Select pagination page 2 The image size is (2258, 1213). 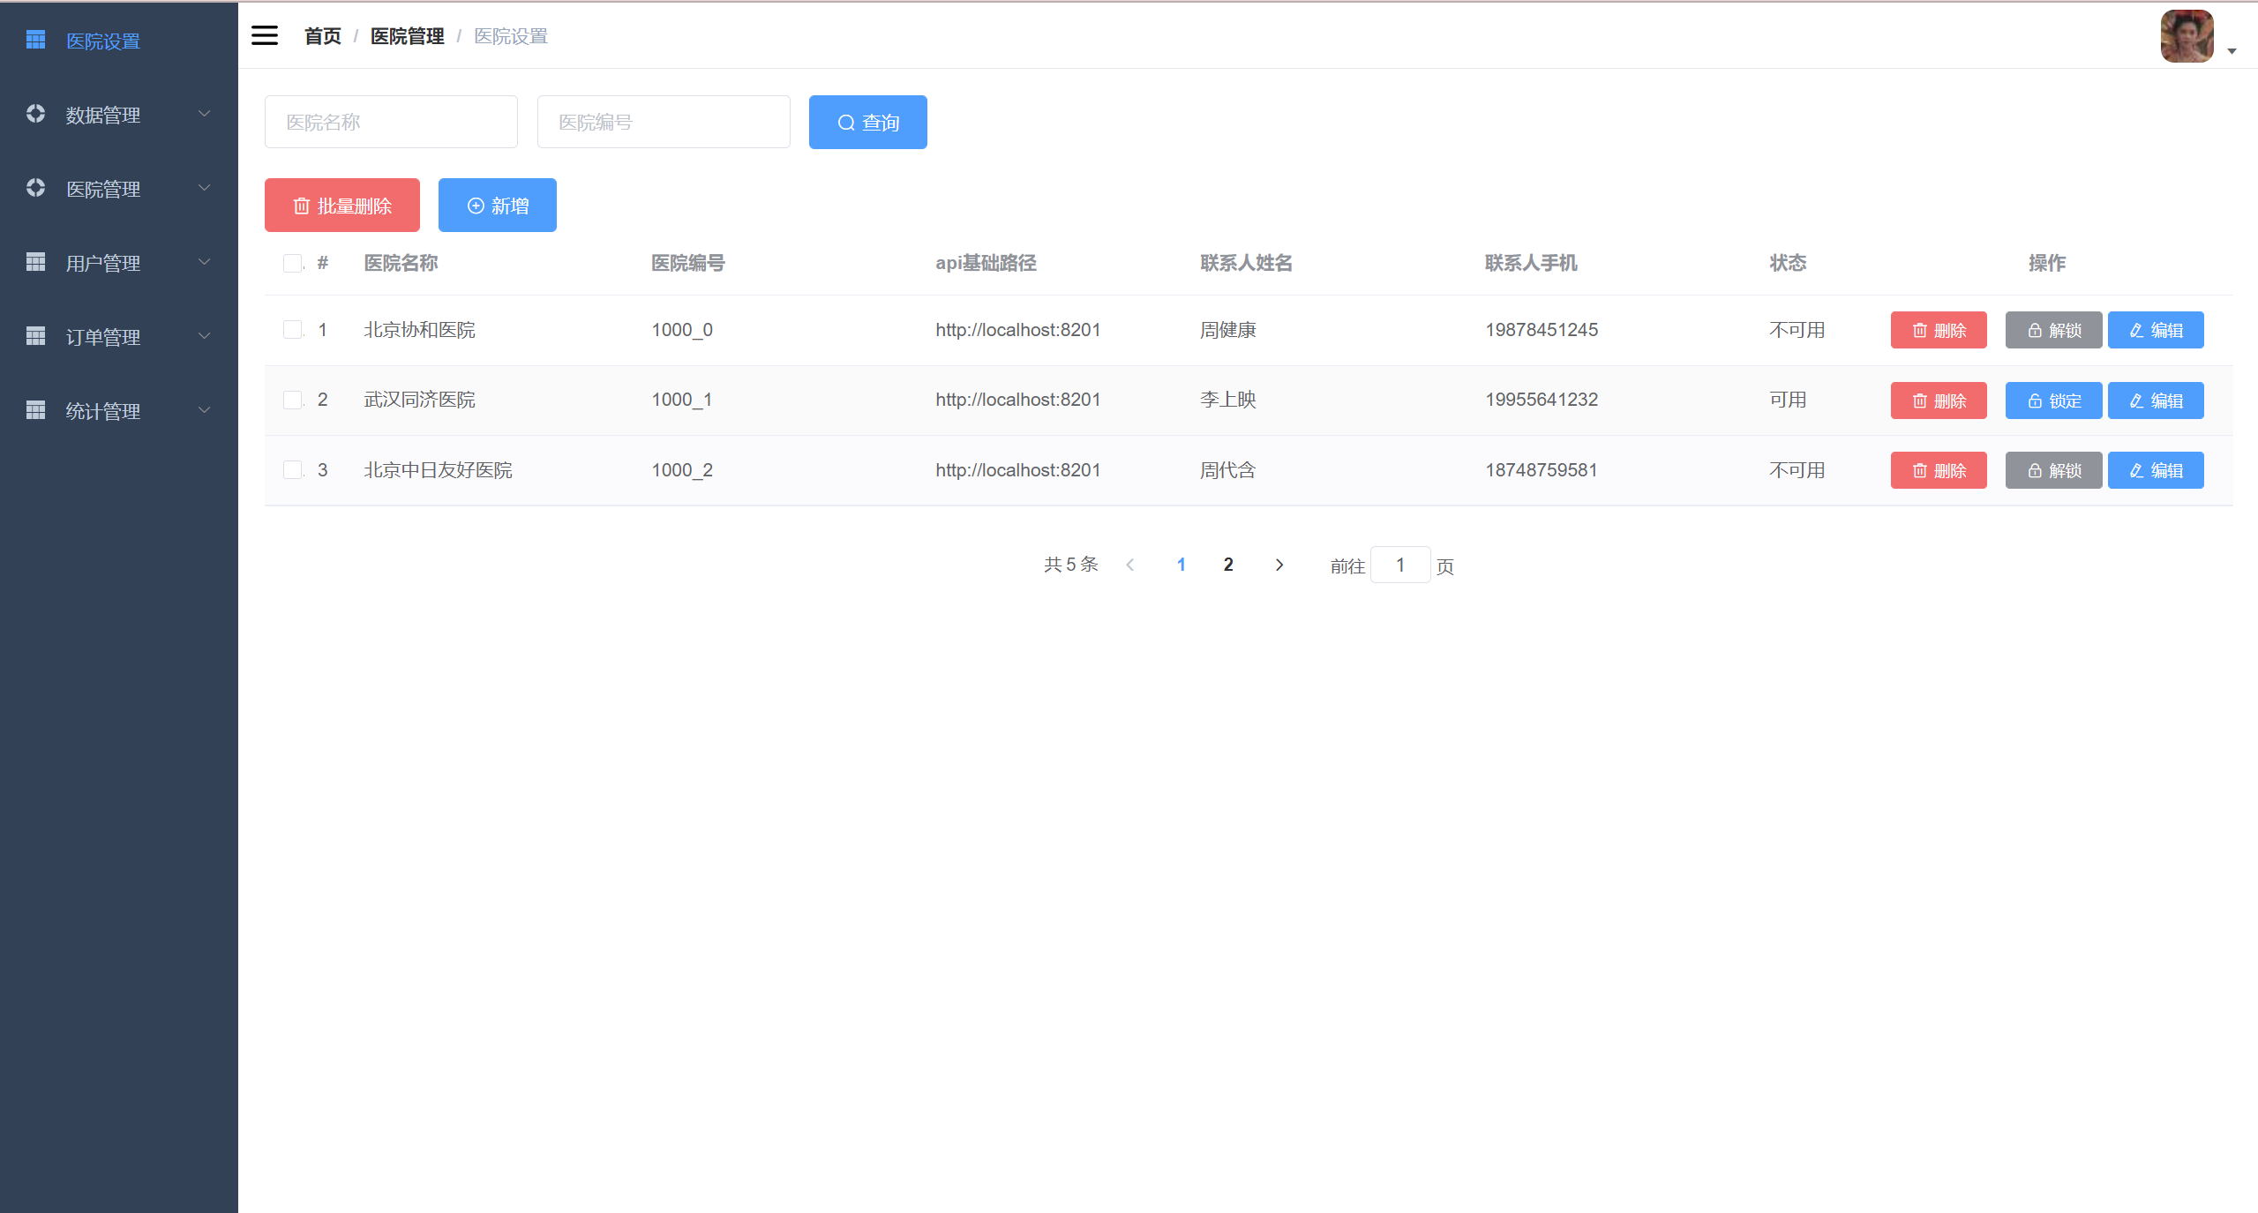click(x=1228, y=565)
